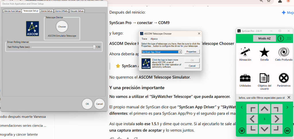Click the orange extension icon in the browser toolbar
This screenshot has height=139, width=294.
point(288,1)
